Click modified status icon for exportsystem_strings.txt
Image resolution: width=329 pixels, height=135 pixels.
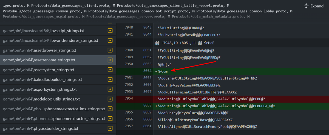(110, 89)
